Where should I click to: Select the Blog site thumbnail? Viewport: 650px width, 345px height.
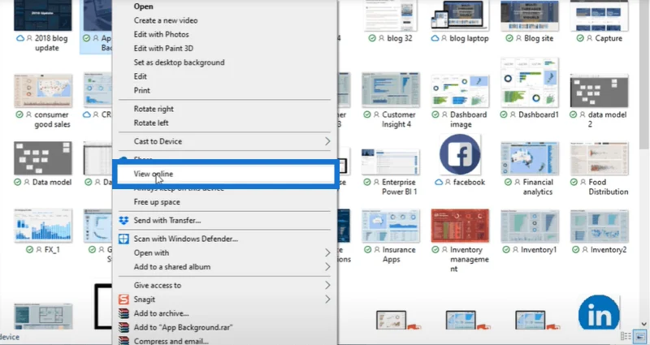(x=530, y=15)
